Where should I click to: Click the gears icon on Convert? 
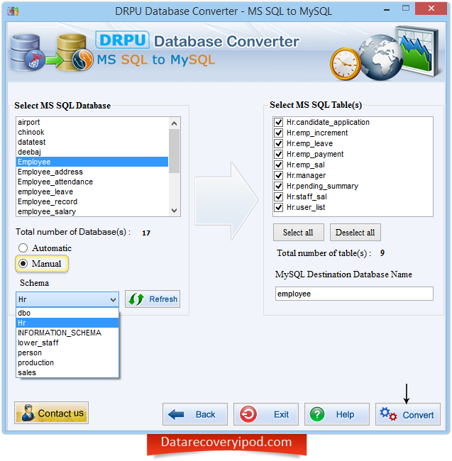pos(388,413)
